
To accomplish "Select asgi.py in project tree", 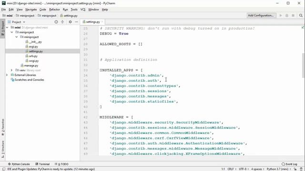I will tap(32, 47).
